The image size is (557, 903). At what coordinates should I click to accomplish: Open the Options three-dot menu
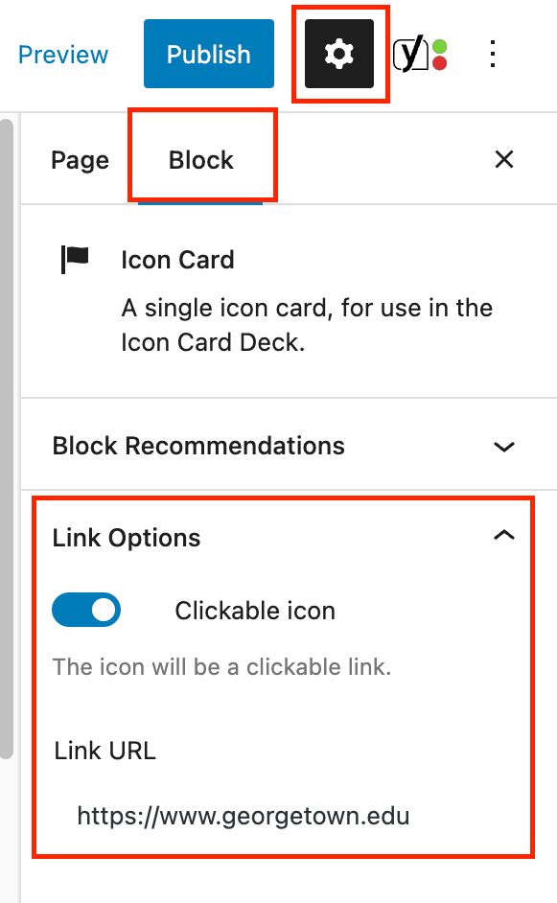click(492, 54)
